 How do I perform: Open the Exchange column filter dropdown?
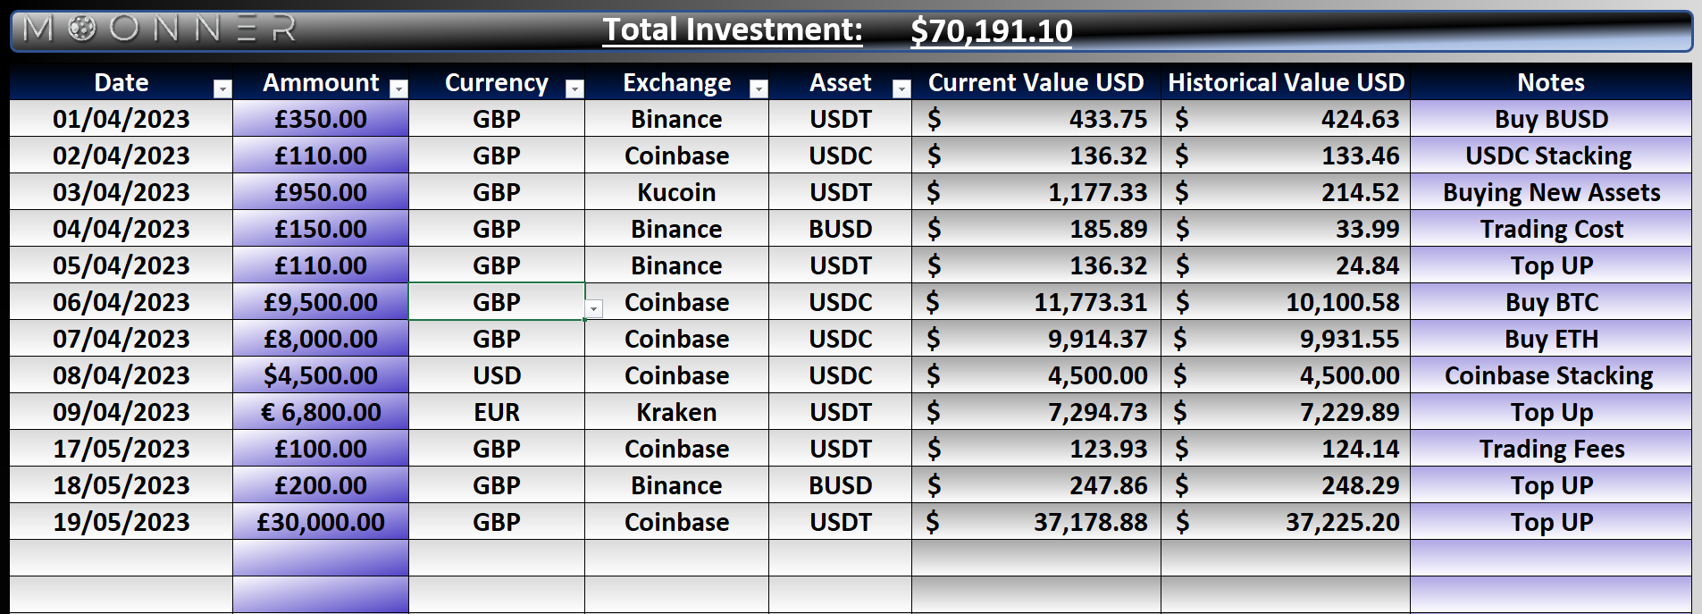759,88
